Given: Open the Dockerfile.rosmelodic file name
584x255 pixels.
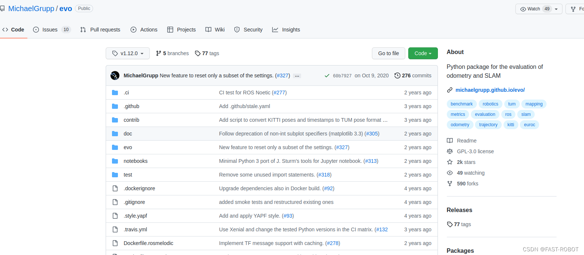Looking at the screenshot, I should pyautogui.click(x=148, y=243).
